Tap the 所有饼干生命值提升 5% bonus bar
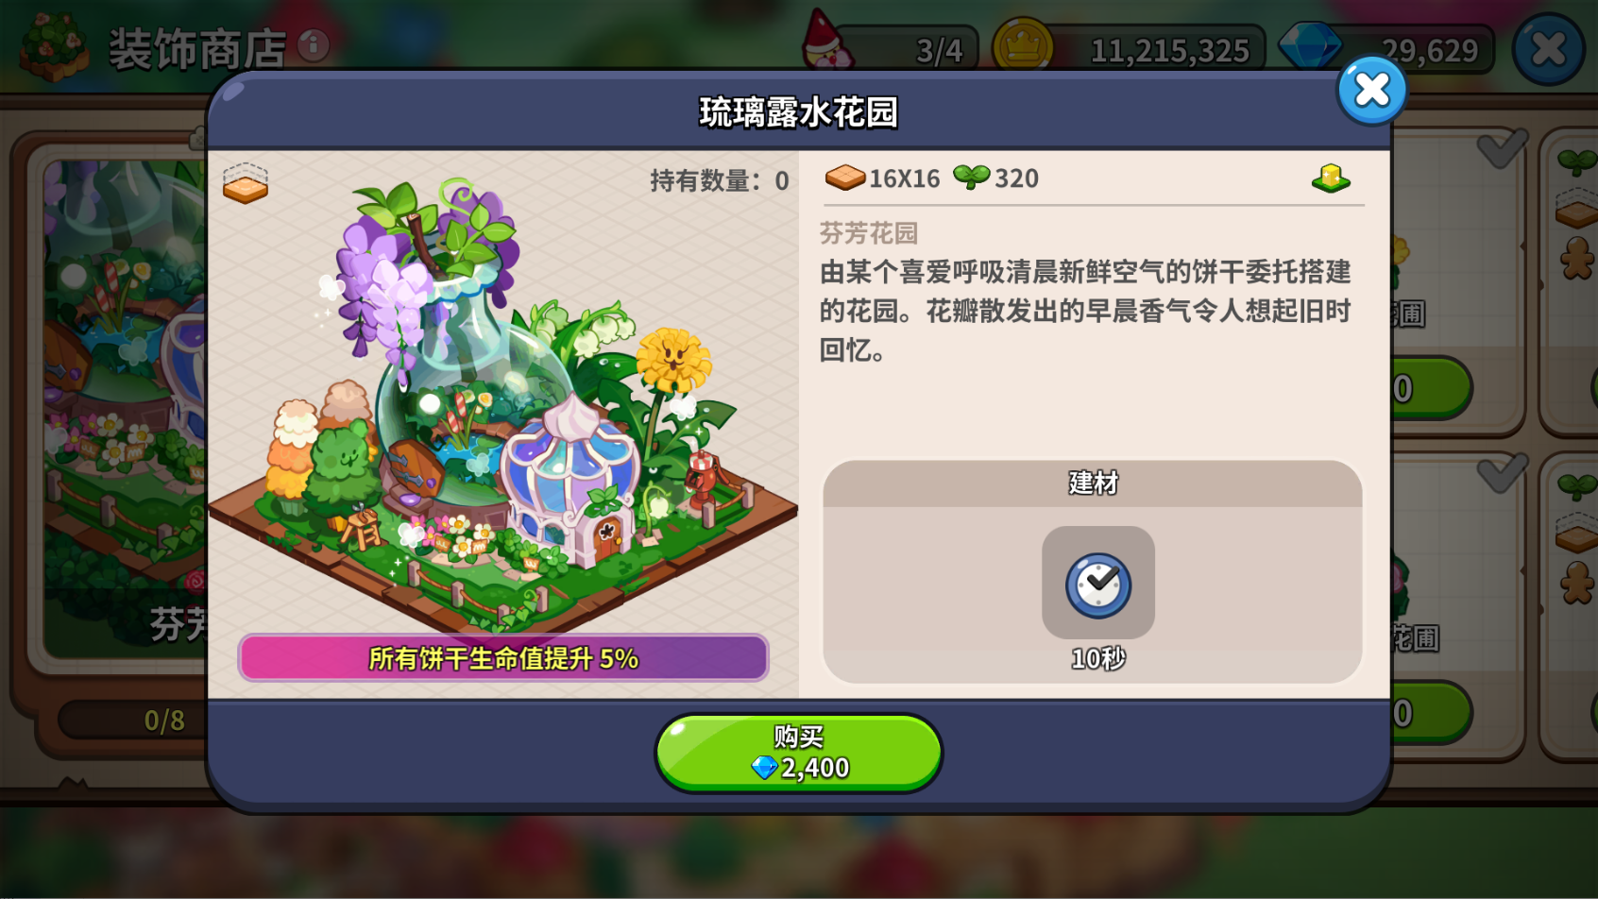 click(503, 657)
